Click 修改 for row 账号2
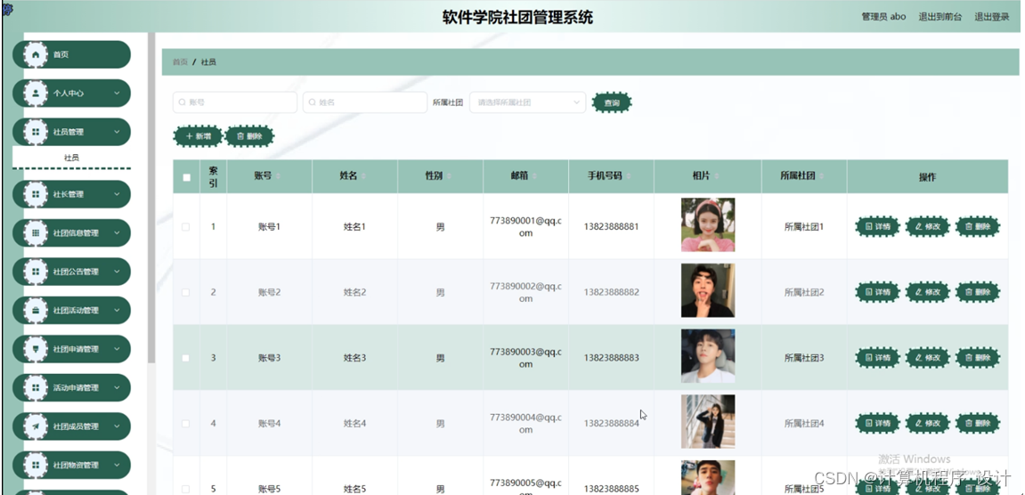Viewport: 1025px width, 495px height. [x=928, y=292]
